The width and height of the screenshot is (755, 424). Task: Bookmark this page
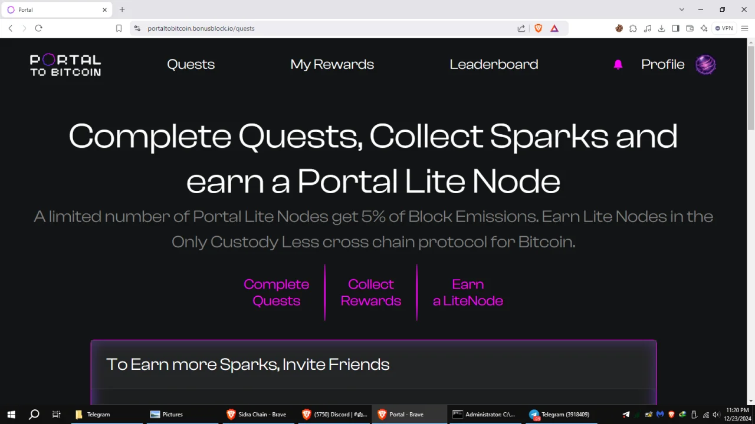tap(119, 28)
